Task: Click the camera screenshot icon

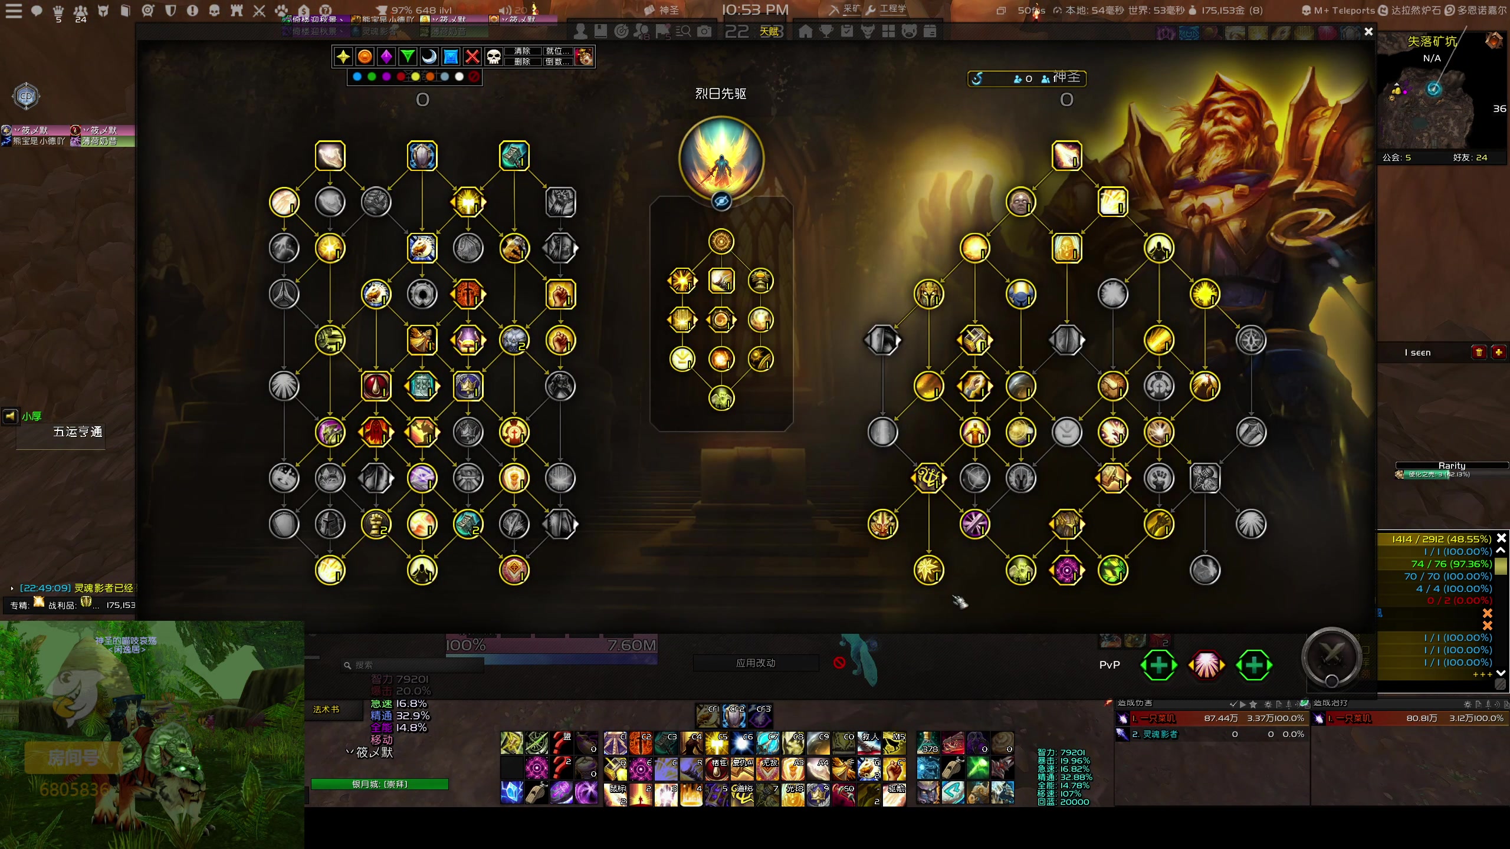Action: [704, 31]
